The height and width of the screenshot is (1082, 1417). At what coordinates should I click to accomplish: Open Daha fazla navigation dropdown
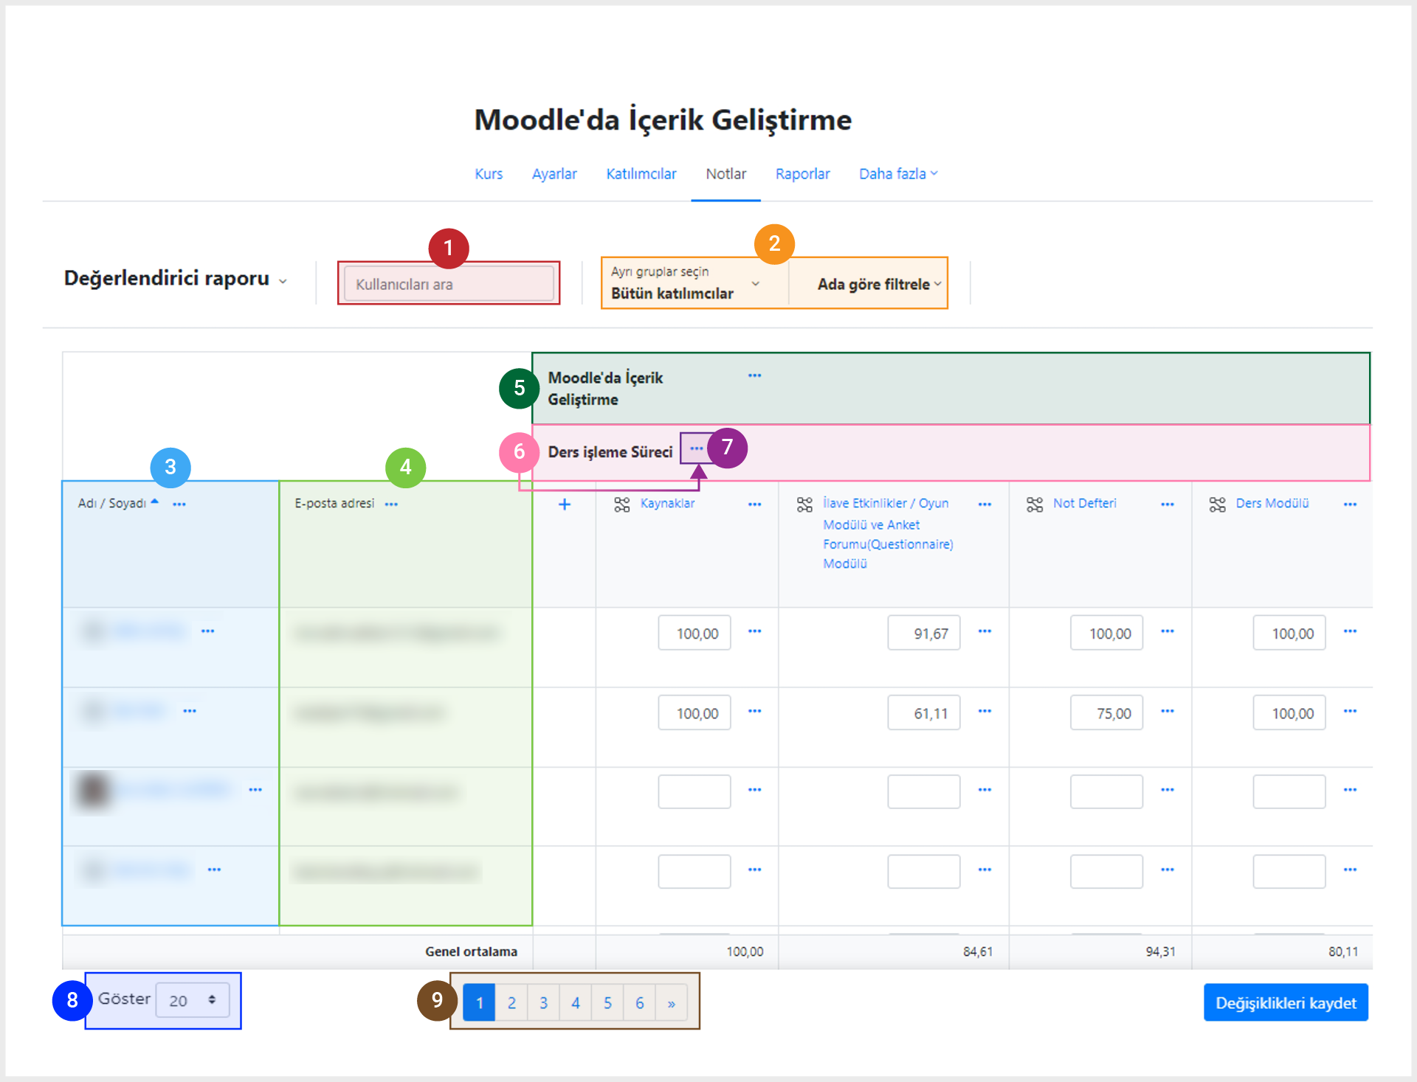click(x=898, y=174)
